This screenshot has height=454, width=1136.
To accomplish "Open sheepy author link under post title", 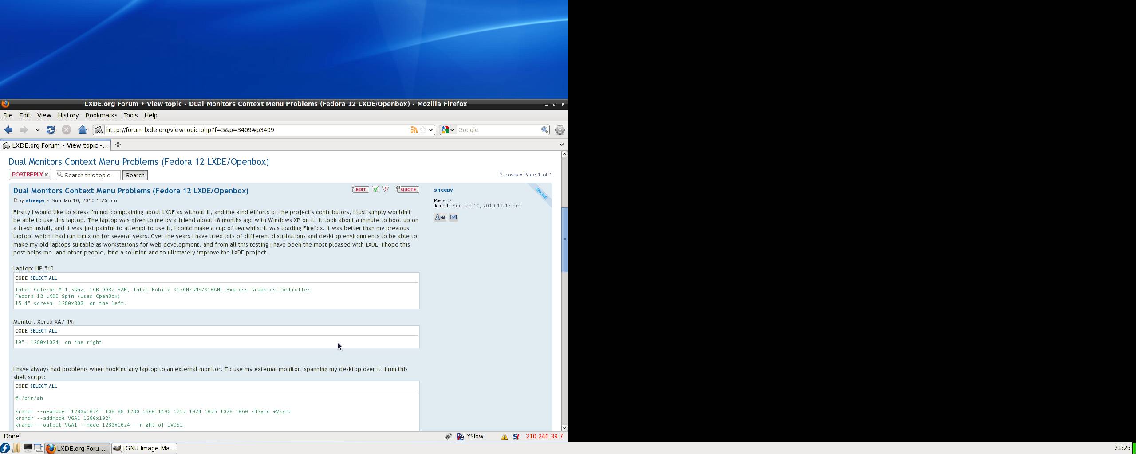I will pos(35,200).
